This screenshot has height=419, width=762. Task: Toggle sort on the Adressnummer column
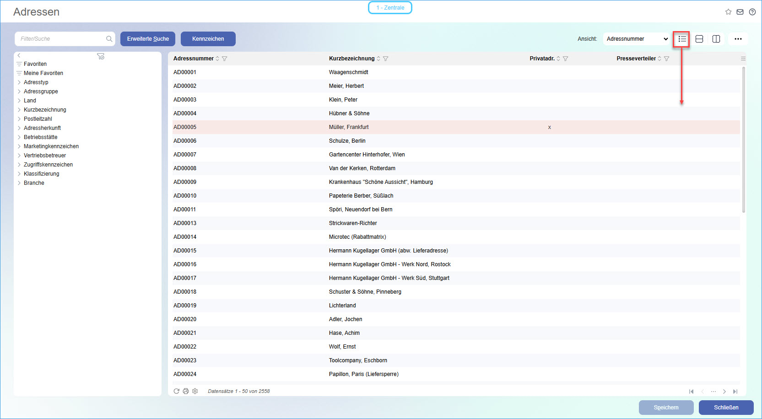click(217, 59)
